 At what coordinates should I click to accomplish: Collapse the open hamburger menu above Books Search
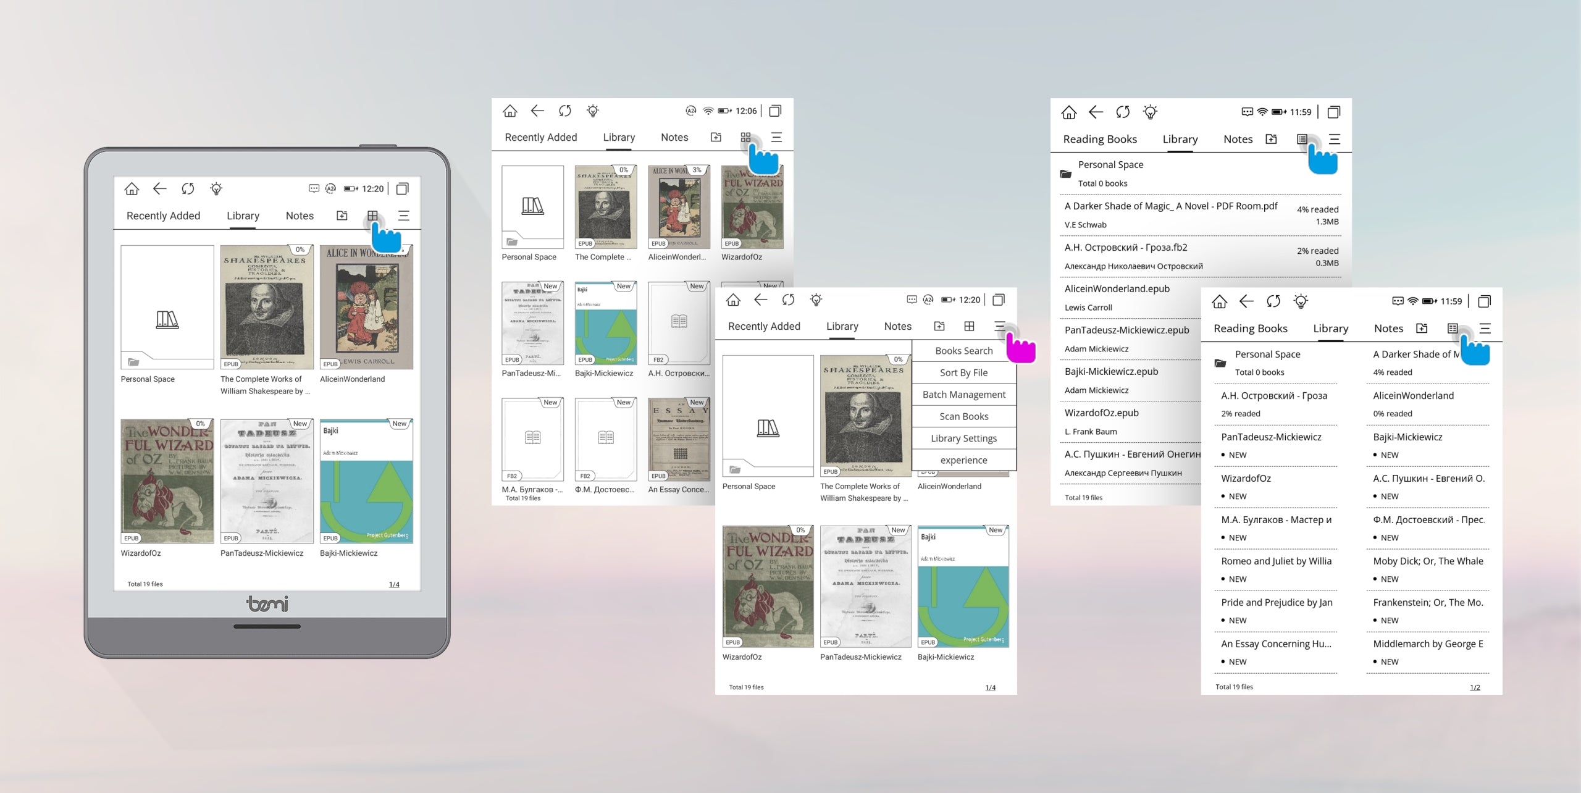click(1000, 326)
